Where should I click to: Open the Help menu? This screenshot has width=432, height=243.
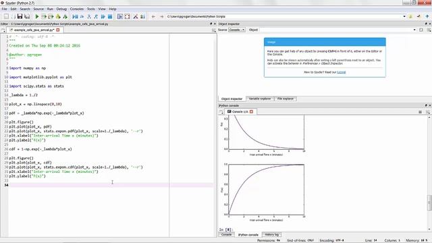[x=113, y=9]
